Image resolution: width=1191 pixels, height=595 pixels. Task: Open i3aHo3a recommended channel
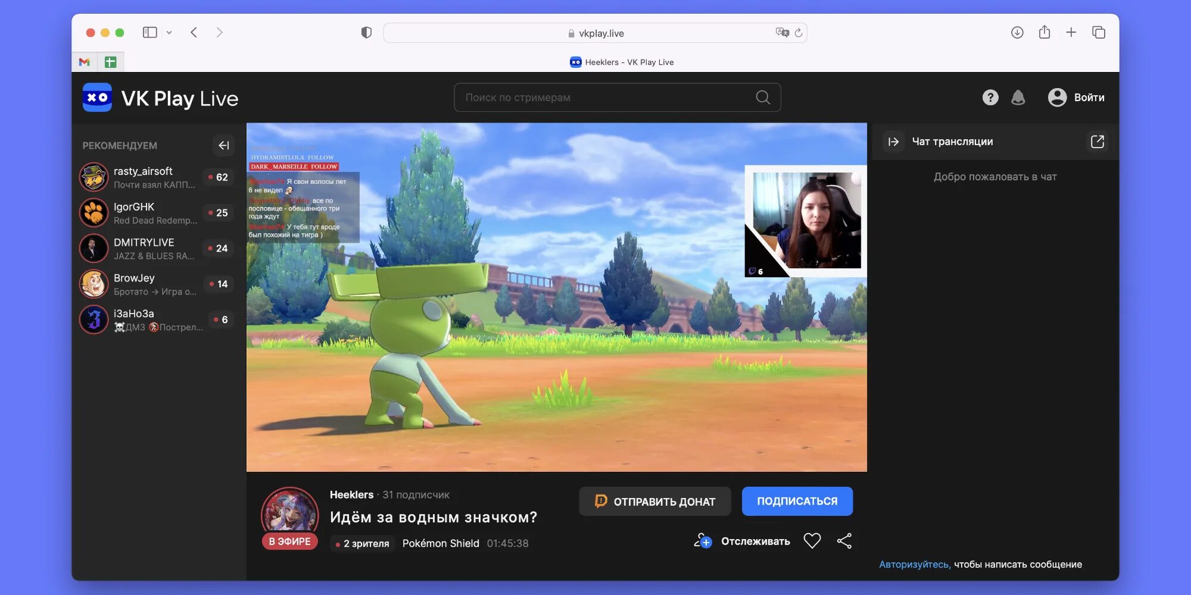(x=157, y=320)
